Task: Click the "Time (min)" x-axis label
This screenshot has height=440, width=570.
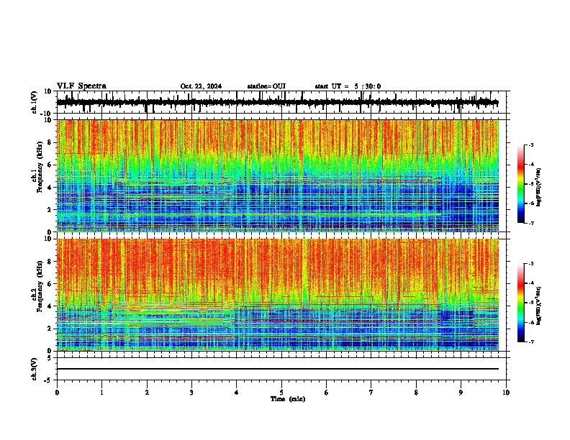Action: coord(288,399)
